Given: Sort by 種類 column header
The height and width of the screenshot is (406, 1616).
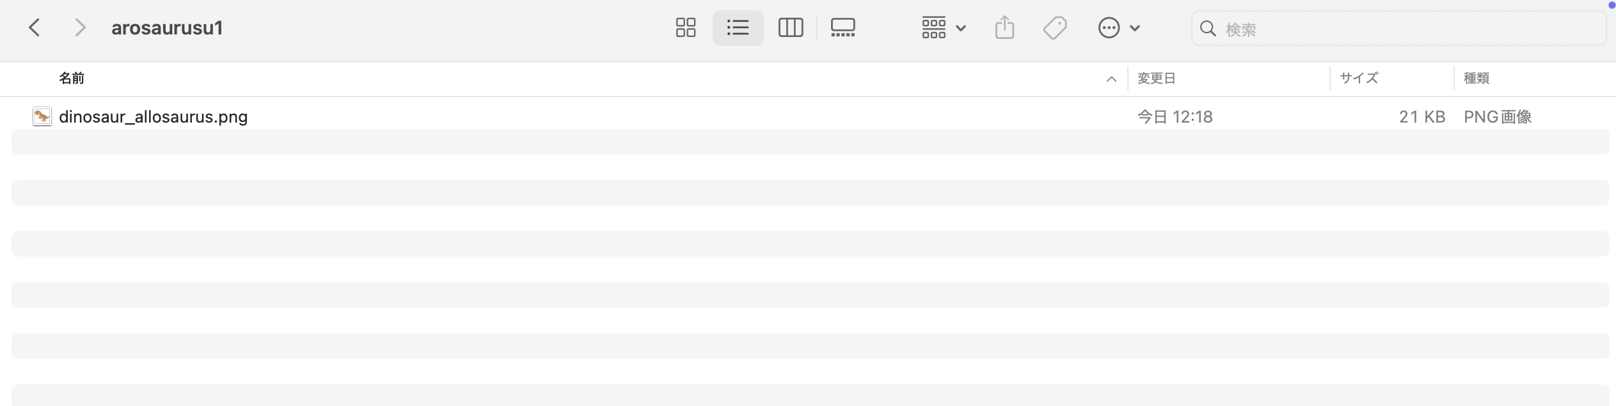Looking at the screenshot, I should point(1477,79).
